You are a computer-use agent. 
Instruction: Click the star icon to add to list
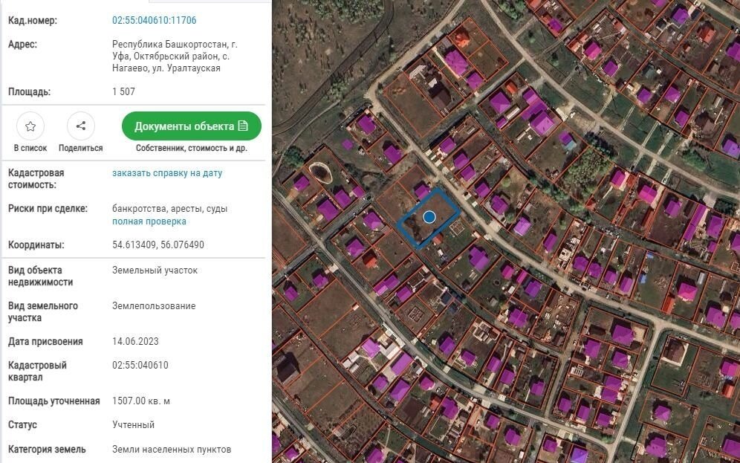(30, 126)
